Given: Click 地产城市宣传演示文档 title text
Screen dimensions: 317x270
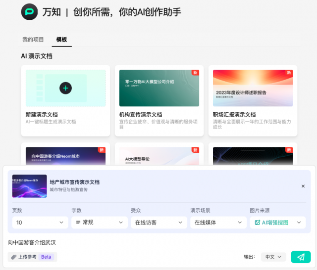Looking at the screenshot, I should click(x=75, y=182).
